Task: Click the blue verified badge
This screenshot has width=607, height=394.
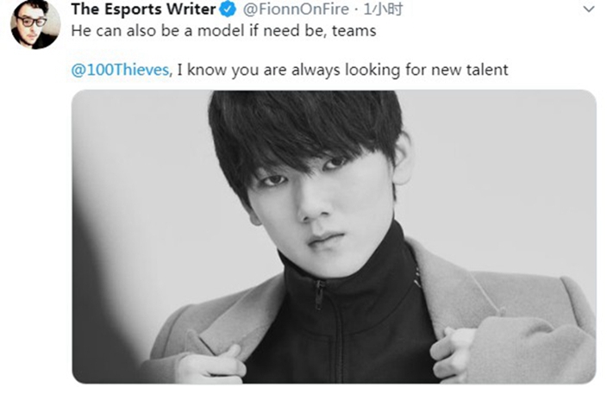Action: (228, 9)
